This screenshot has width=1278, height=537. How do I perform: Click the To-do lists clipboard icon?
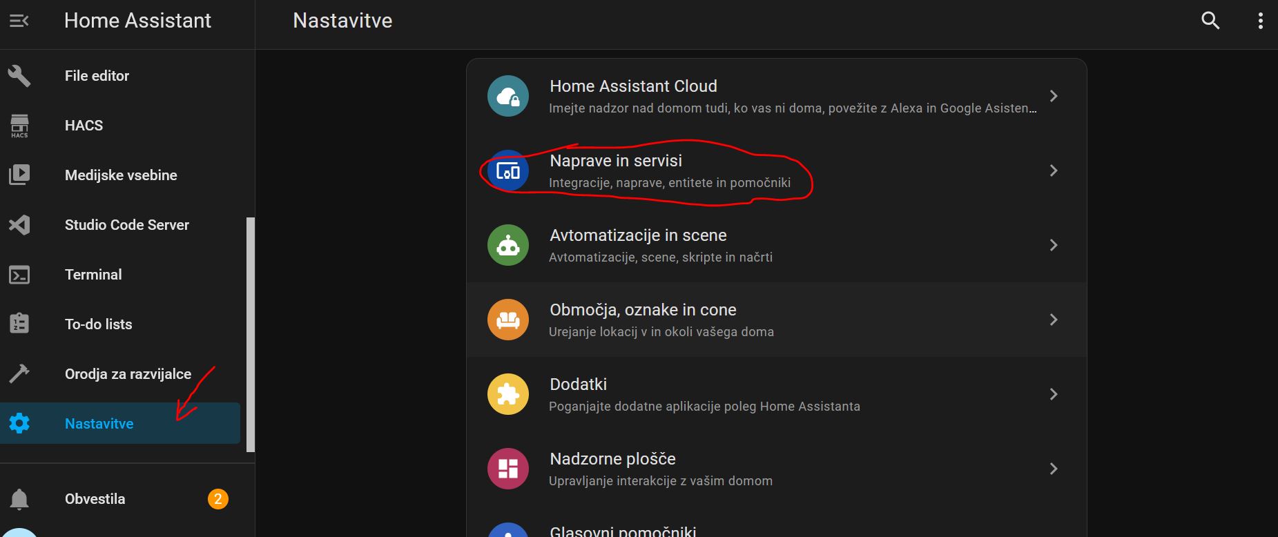(x=19, y=324)
